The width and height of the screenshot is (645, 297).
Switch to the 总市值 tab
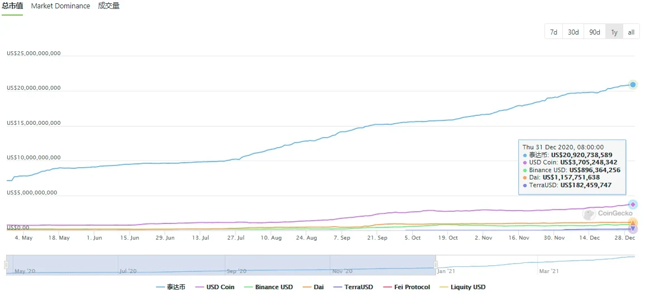12,6
